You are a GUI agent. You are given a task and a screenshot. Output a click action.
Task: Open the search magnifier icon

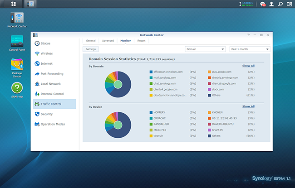(x=280, y=4)
